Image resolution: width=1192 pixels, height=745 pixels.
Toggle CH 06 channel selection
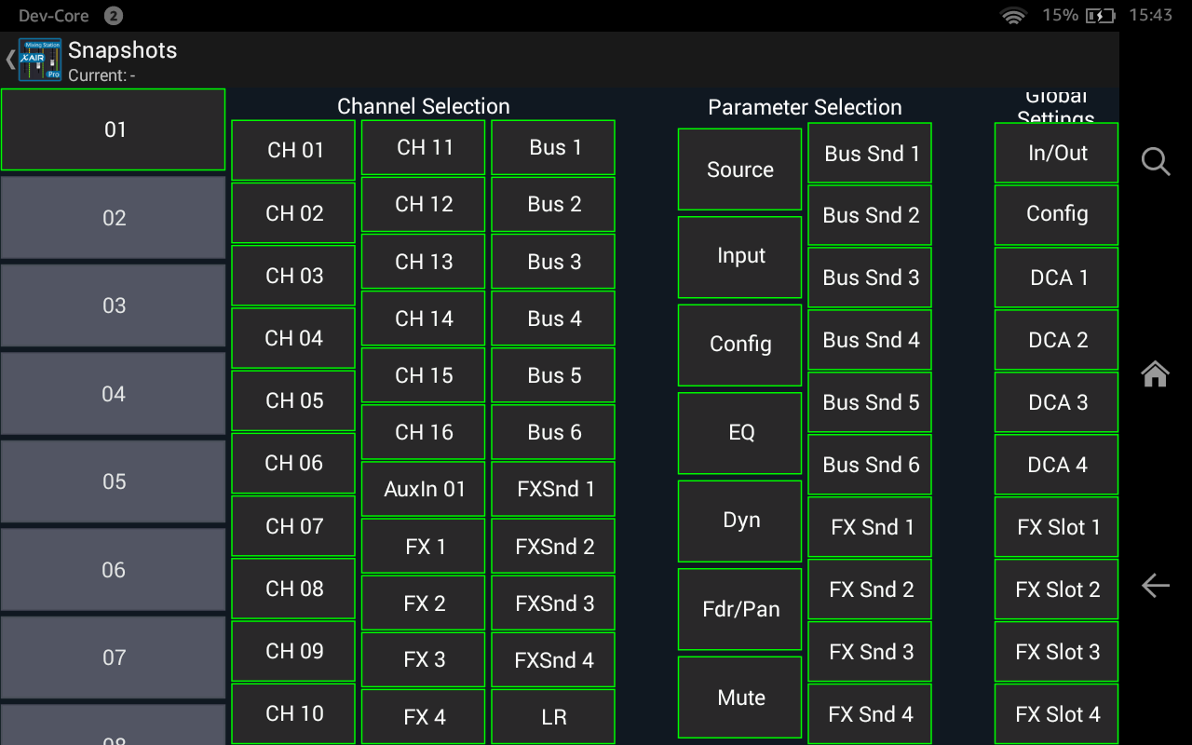pos(293,463)
